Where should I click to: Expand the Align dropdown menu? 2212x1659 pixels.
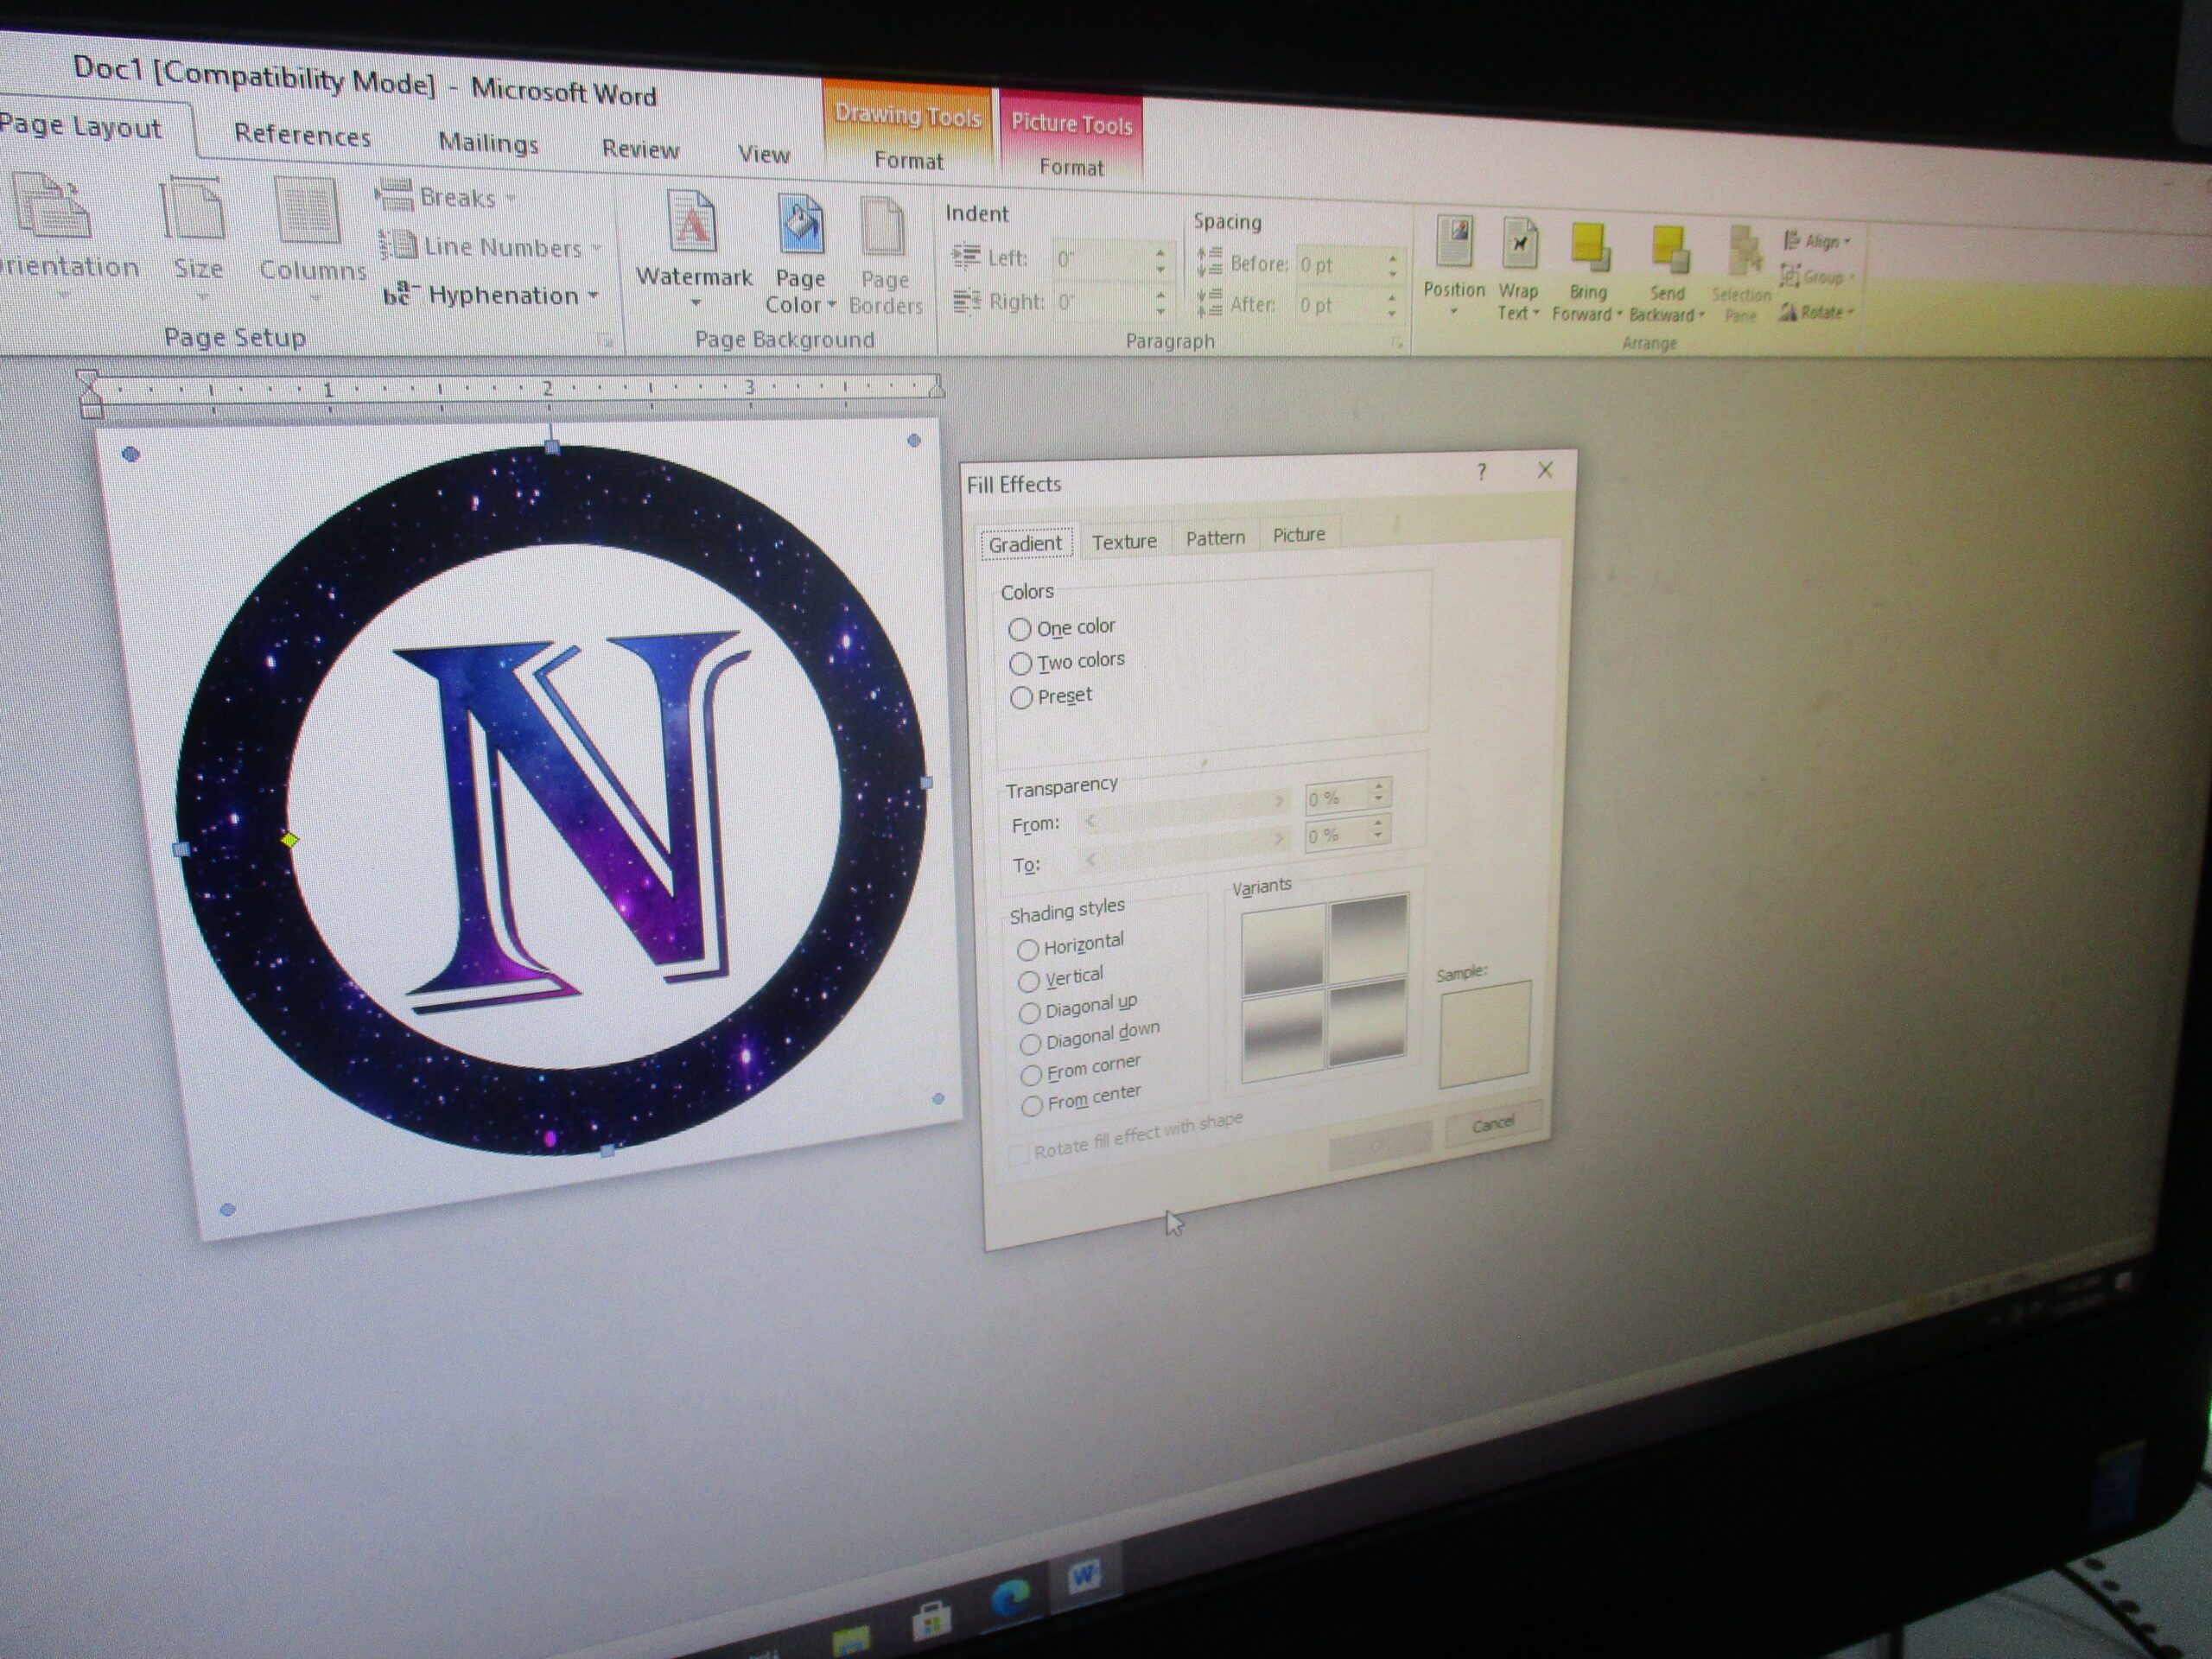tap(1824, 241)
